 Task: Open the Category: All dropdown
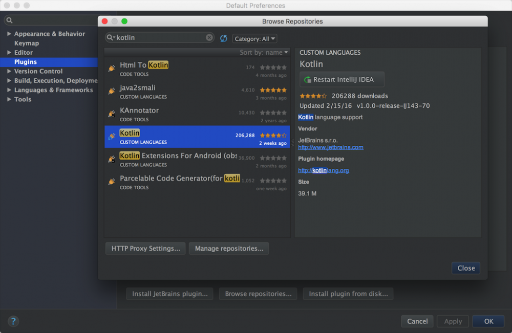(x=254, y=39)
